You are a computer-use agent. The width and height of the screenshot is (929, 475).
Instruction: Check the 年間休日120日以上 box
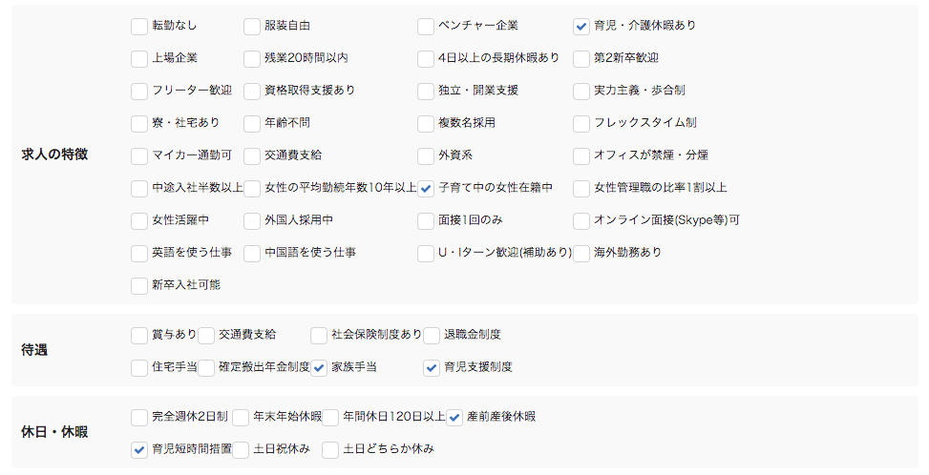click(x=330, y=418)
